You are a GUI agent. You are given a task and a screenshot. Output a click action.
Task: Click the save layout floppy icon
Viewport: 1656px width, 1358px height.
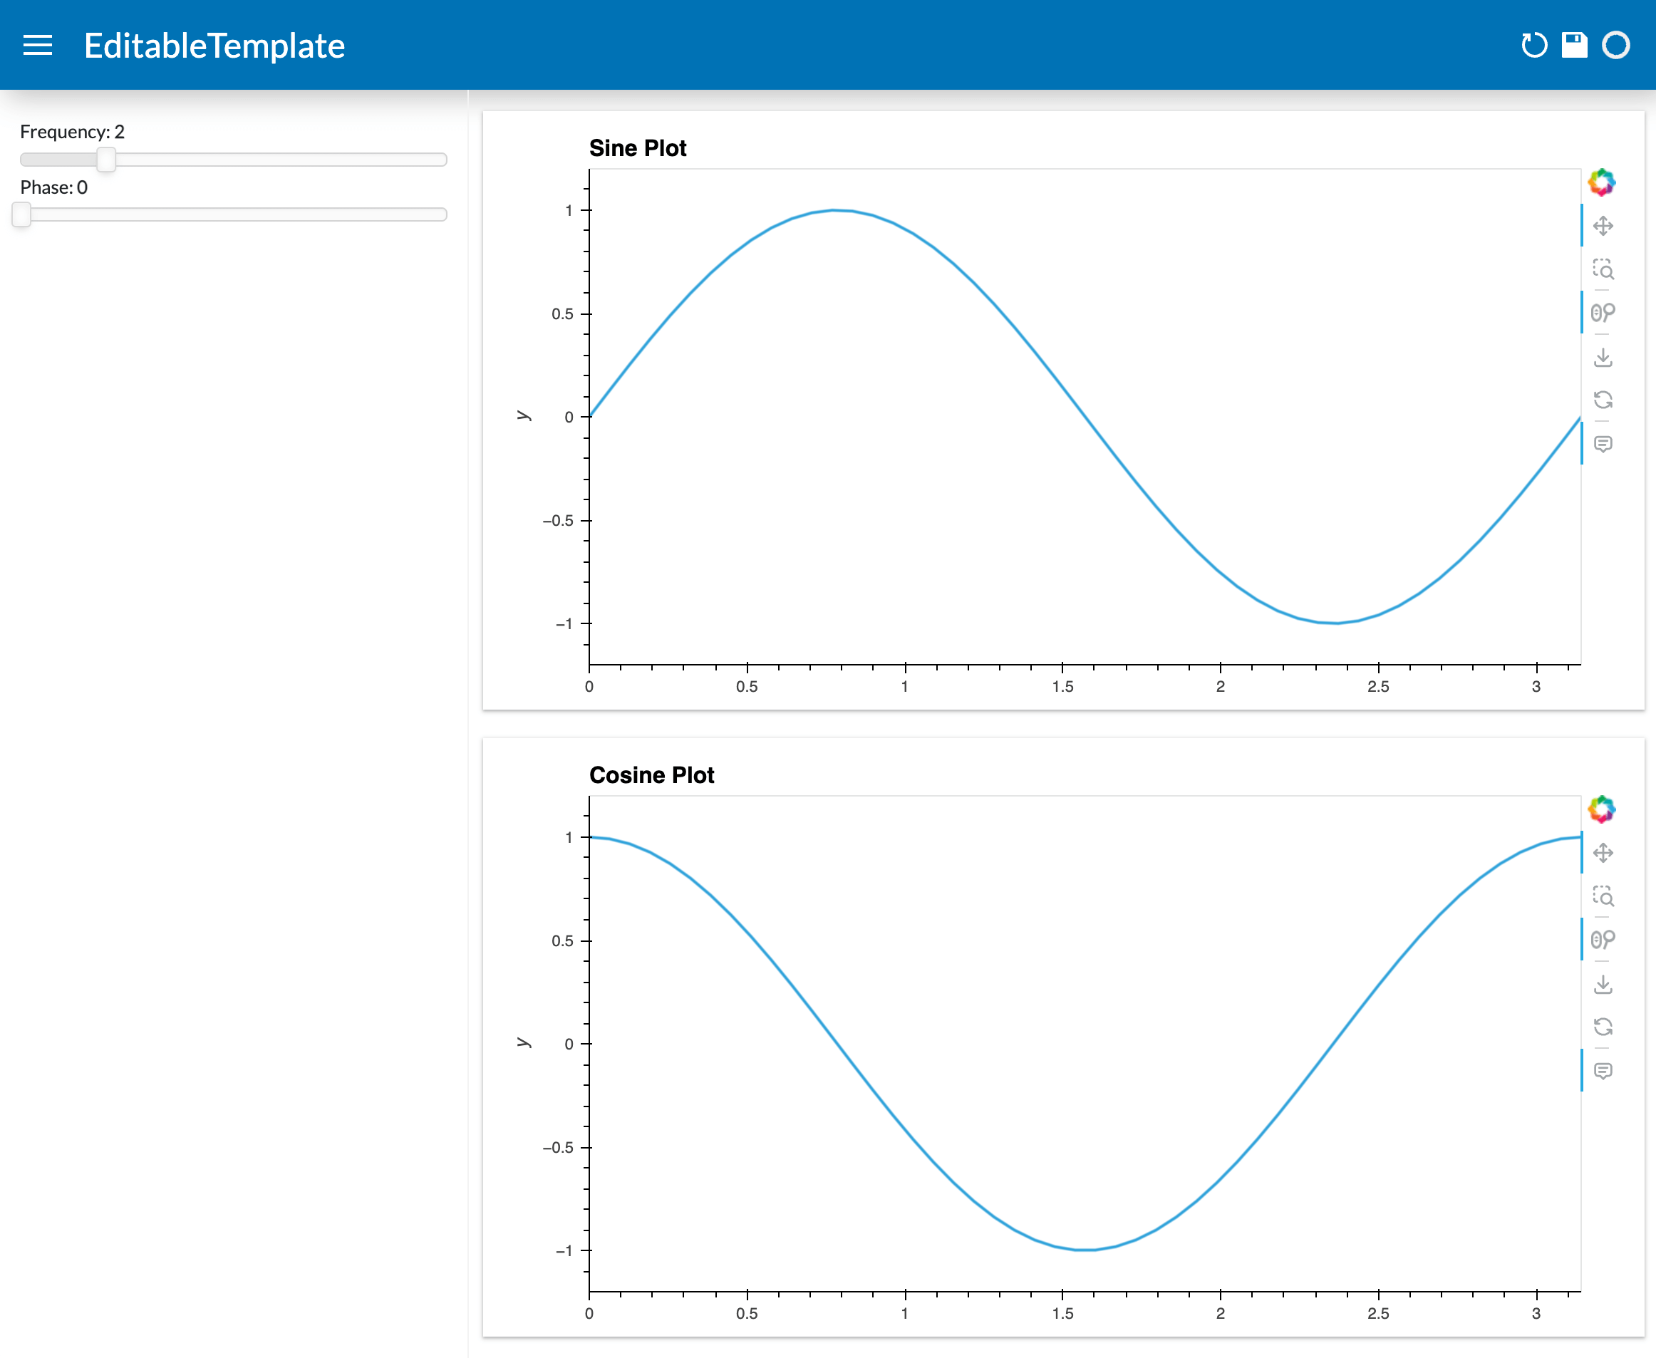pyautogui.click(x=1575, y=46)
